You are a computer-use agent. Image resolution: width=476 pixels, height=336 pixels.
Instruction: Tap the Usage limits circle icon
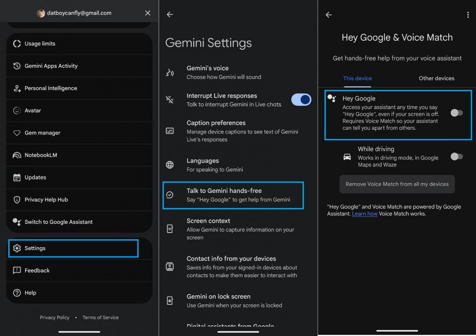17,44
